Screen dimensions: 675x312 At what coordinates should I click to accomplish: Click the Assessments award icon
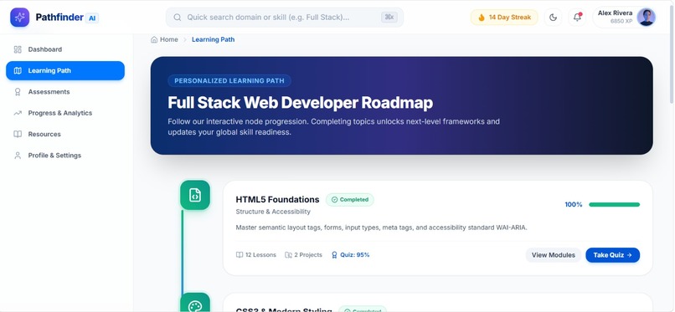pyautogui.click(x=18, y=92)
